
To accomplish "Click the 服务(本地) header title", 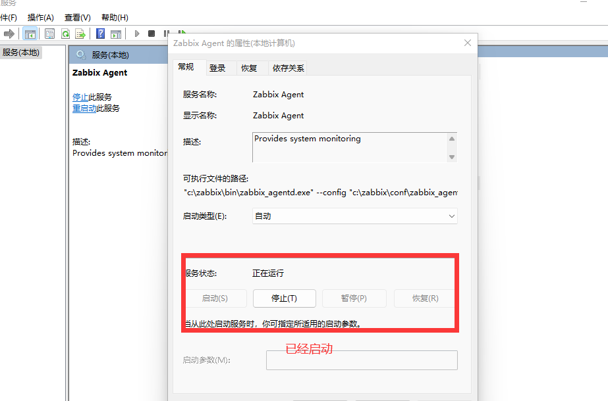I will tap(110, 55).
